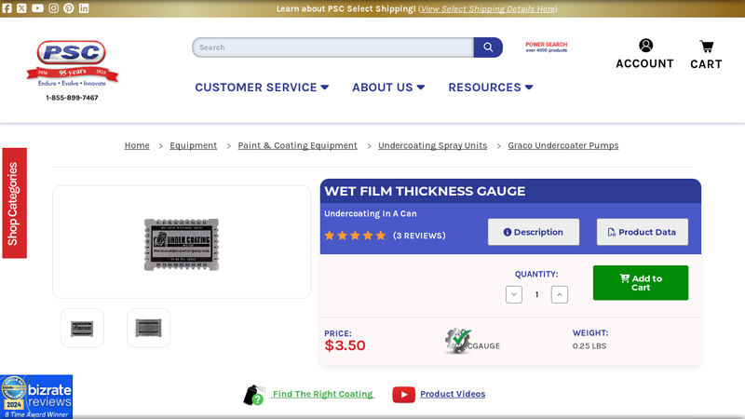Open Find The Right Coating link
This screenshot has width=745, height=419.
point(323,394)
